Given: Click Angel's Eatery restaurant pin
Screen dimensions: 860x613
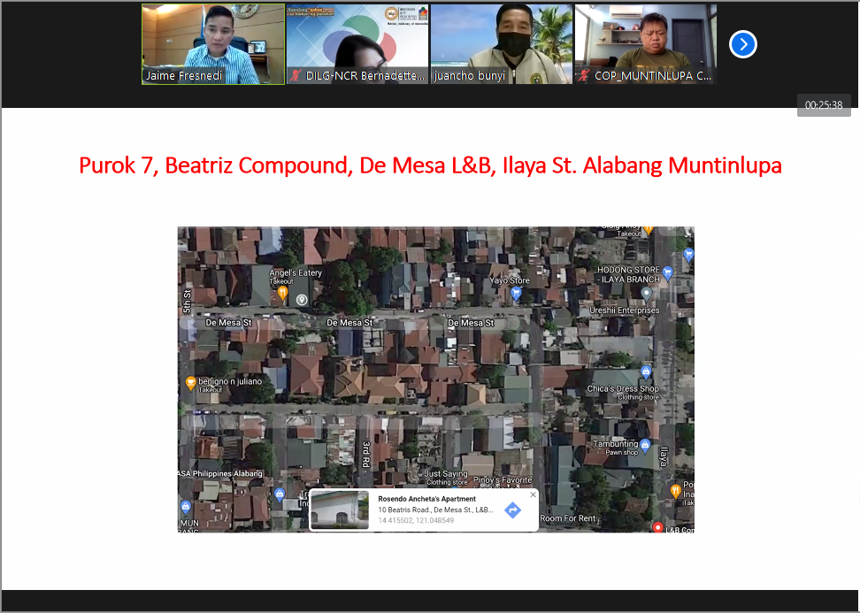Looking at the screenshot, I should [x=282, y=293].
